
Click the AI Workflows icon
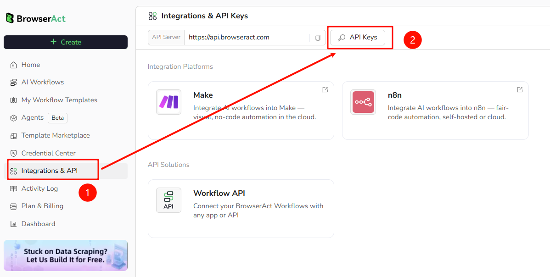point(14,82)
